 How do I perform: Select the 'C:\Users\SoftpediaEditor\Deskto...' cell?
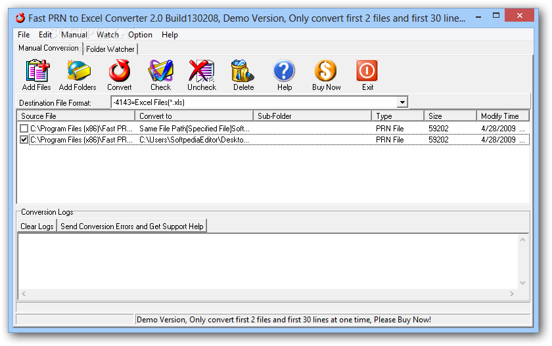[194, 140]
